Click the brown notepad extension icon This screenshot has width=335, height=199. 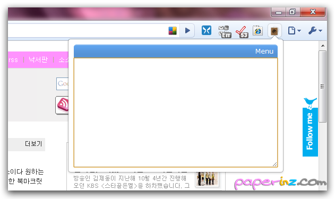pyautogui.click(x=274, y=31)
